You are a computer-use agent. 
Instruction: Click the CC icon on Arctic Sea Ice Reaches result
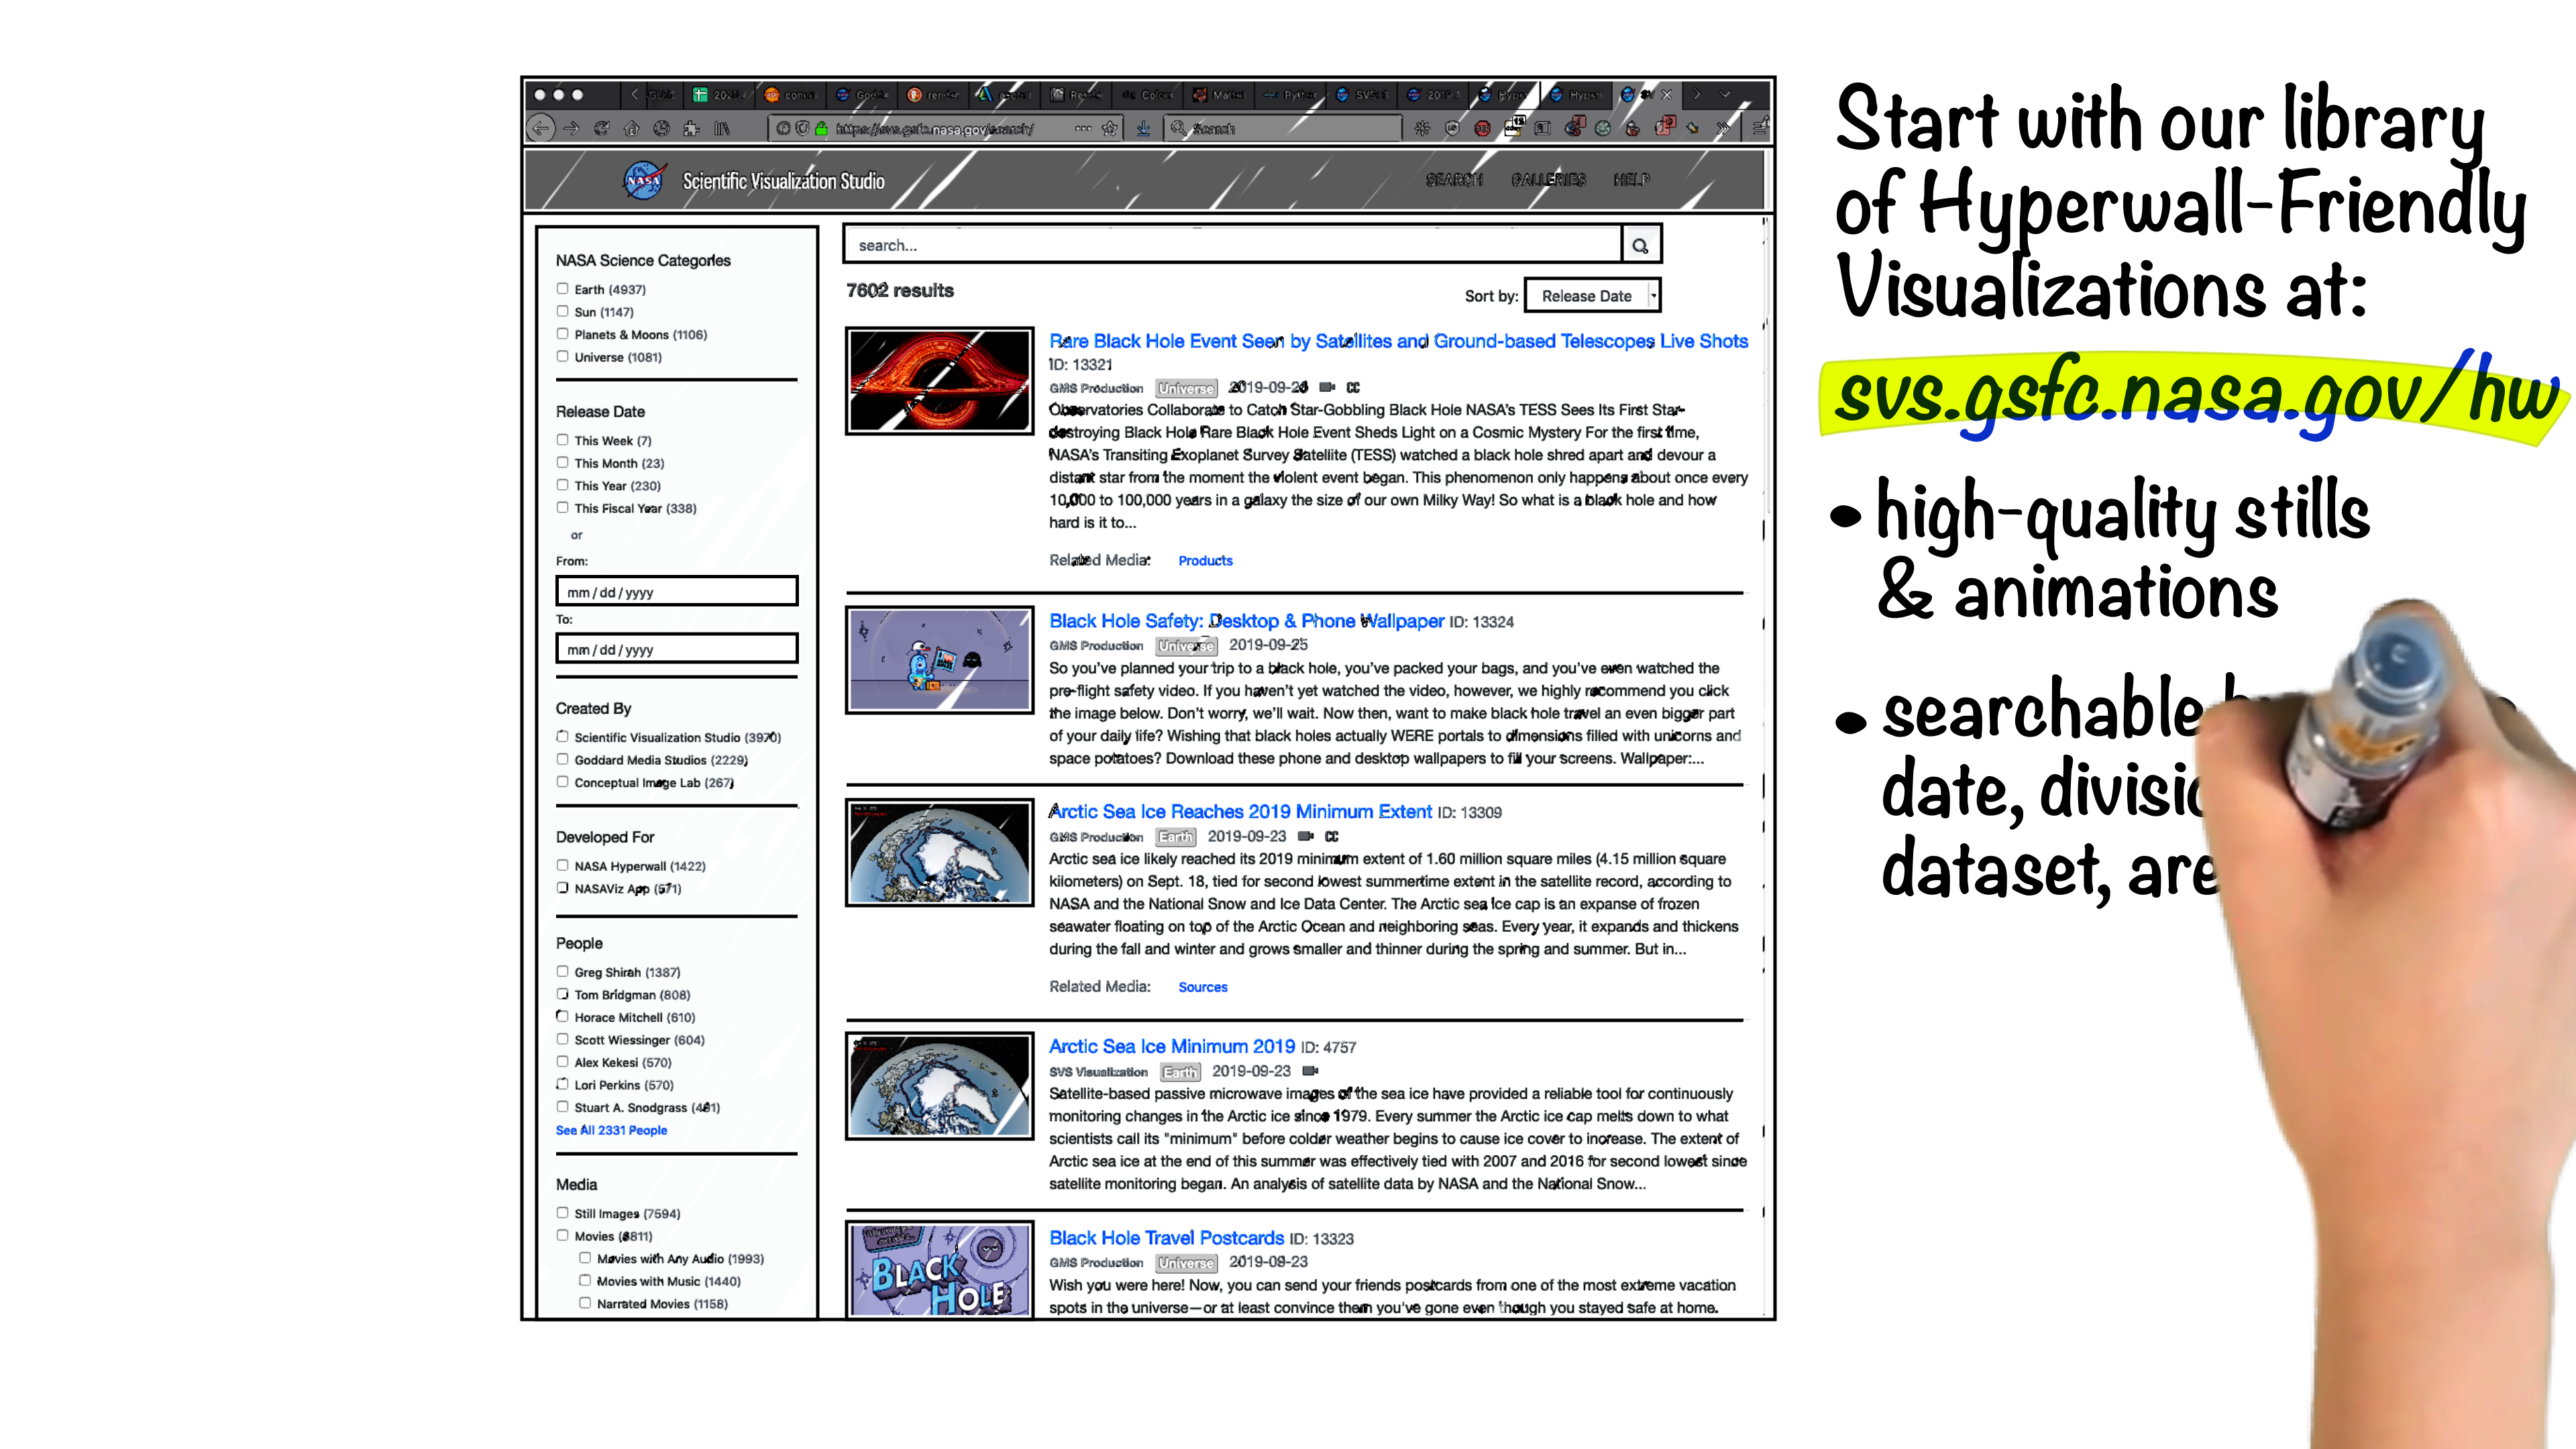(x=1331, y=836)
